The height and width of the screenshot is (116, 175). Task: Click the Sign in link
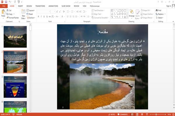[x=169, y=6]
